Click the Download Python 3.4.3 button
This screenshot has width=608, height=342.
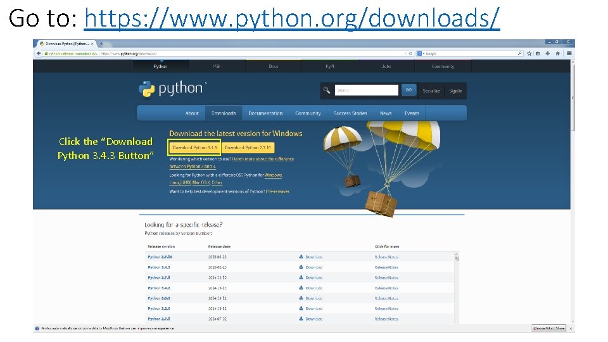[194, 148]
